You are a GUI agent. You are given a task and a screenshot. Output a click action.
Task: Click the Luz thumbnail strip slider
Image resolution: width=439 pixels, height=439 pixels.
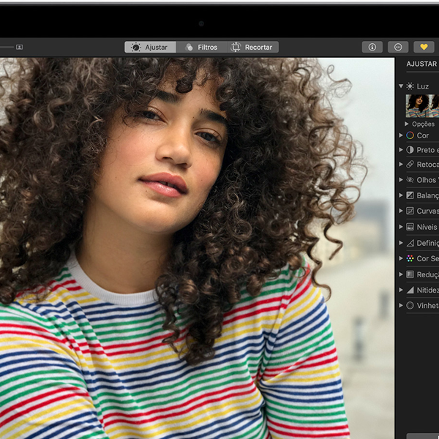tap(423, 105)
